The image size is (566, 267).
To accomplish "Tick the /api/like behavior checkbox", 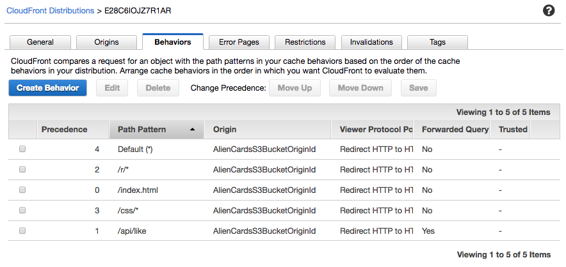I will click(22, 231).
